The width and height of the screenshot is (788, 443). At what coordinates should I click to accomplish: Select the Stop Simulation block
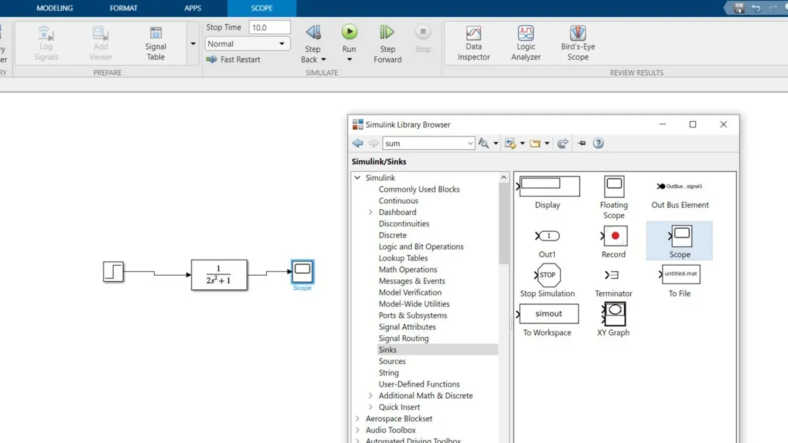pos(547,275)
